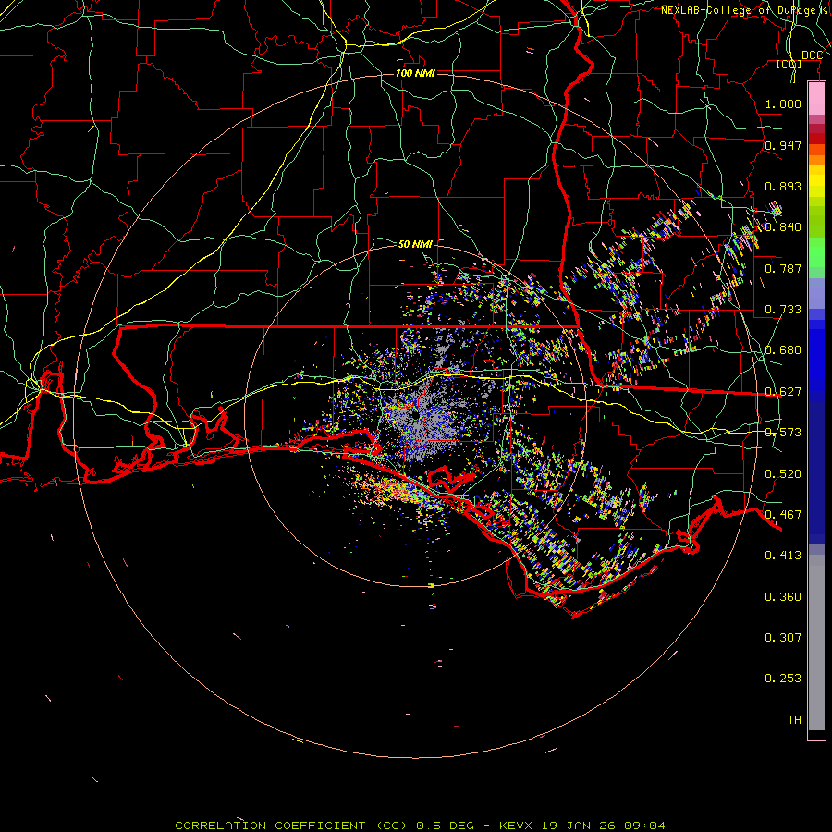Click the 0.947 legend value
The height and width of the screenshot is (832, 832).
[783, 145]
